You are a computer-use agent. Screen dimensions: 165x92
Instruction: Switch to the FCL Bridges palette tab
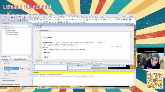62,17
